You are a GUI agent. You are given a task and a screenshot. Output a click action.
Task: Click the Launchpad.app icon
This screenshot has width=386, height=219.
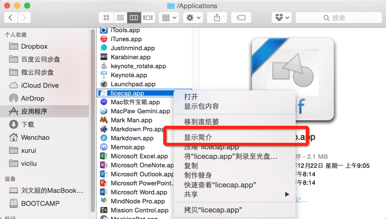(104, 84)
